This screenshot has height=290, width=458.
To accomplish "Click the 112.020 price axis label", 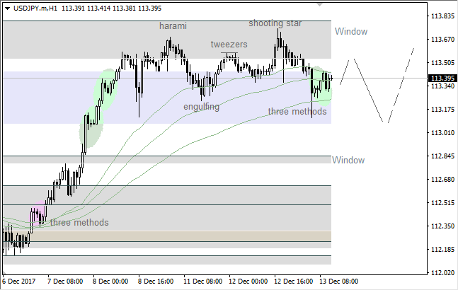I will [x=442, y=273].
